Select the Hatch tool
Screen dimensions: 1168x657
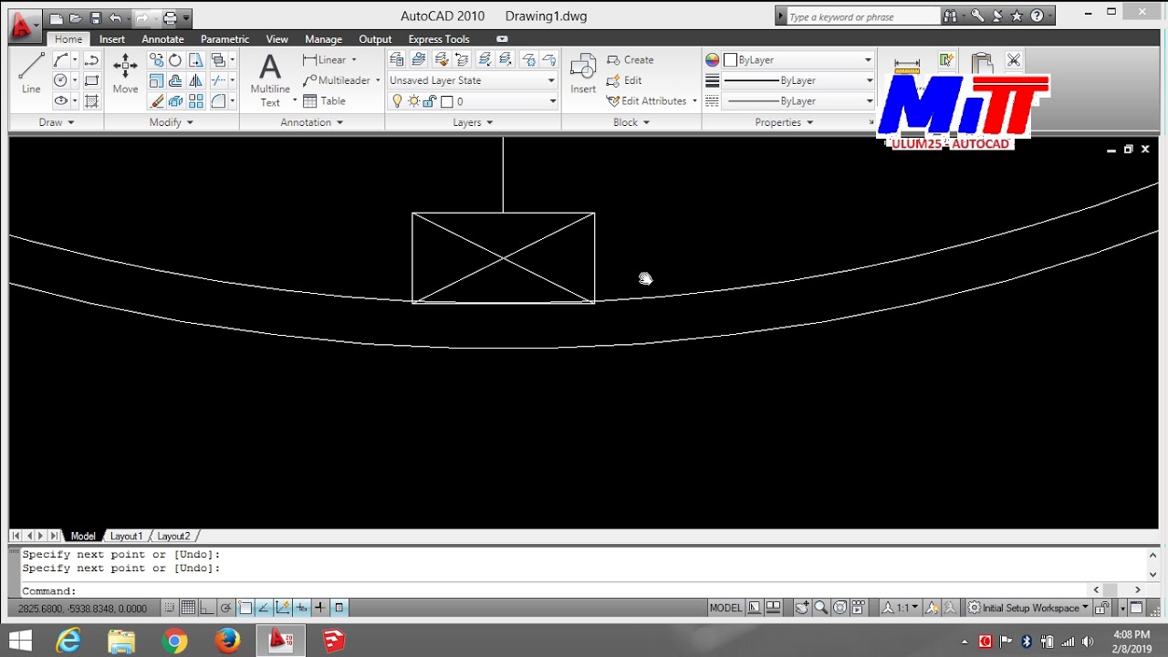[x=91, y=101]
